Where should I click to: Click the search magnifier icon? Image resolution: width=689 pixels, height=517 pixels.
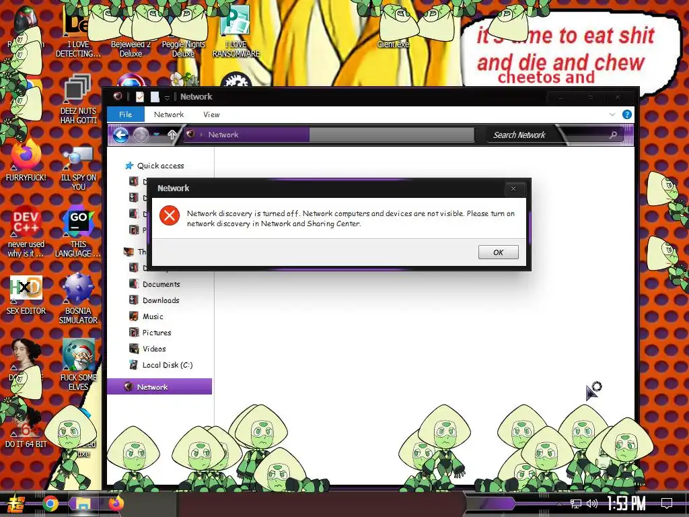pos(613,135)
